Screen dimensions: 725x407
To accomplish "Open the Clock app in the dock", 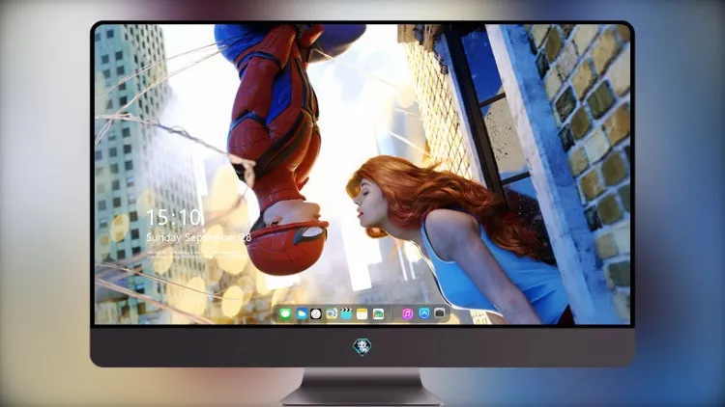I will pyautogui.click(x=316, y=314).
